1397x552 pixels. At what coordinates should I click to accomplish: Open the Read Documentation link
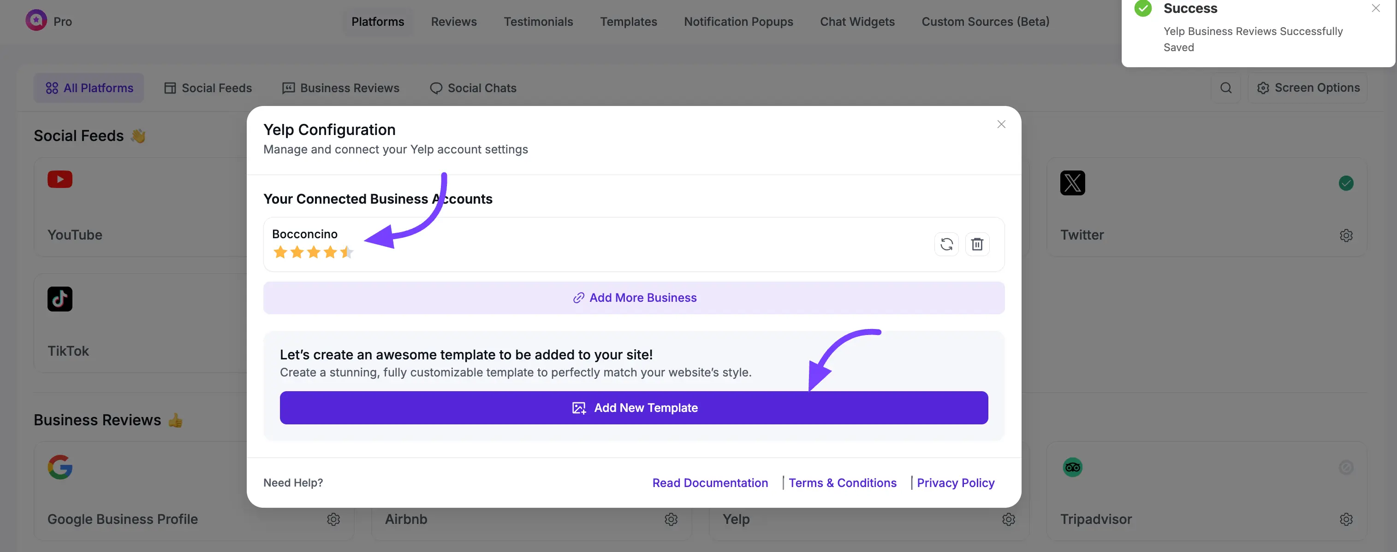(x=710, y=483)
